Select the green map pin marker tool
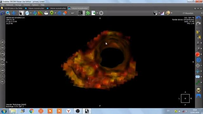The width and height of the screenshot is (203, 114). coord(52,13)
